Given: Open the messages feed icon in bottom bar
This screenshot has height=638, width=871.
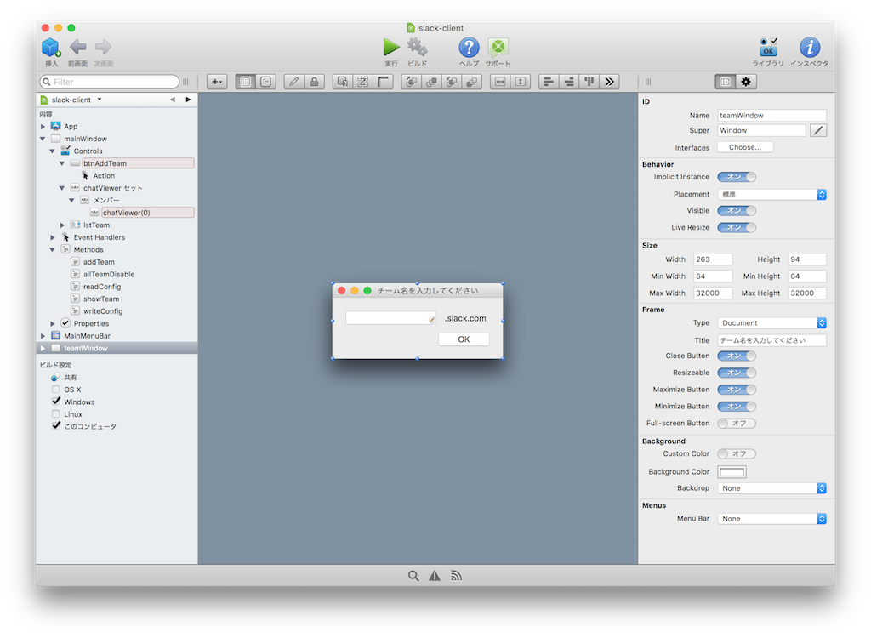Looking at the screenshot, I should (456, 576).
